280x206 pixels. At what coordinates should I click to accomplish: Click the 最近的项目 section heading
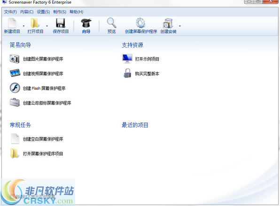pos(135,125)
